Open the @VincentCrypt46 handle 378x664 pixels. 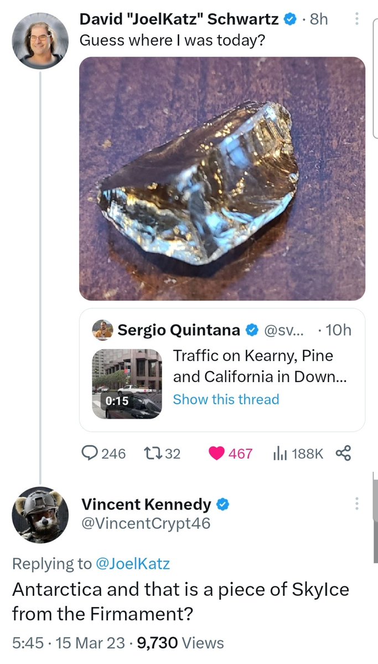pos(146,523)
